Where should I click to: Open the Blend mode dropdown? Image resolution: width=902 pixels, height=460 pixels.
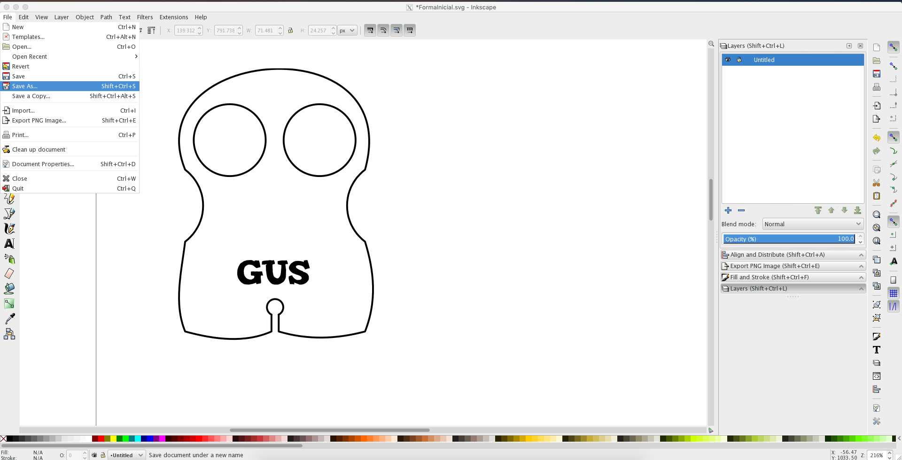[812, 224]
